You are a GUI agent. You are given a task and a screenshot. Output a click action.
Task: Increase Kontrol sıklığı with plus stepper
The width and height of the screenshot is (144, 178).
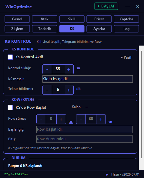point(69,69)
